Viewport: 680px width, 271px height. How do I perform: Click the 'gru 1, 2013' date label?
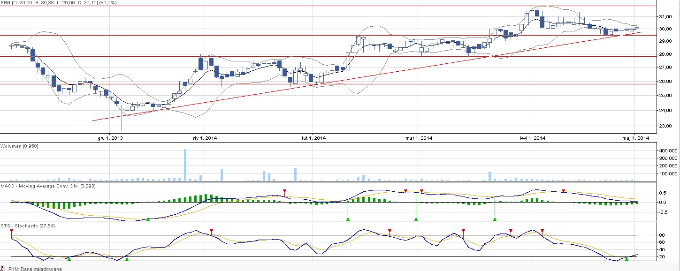(x=110, y=138)
